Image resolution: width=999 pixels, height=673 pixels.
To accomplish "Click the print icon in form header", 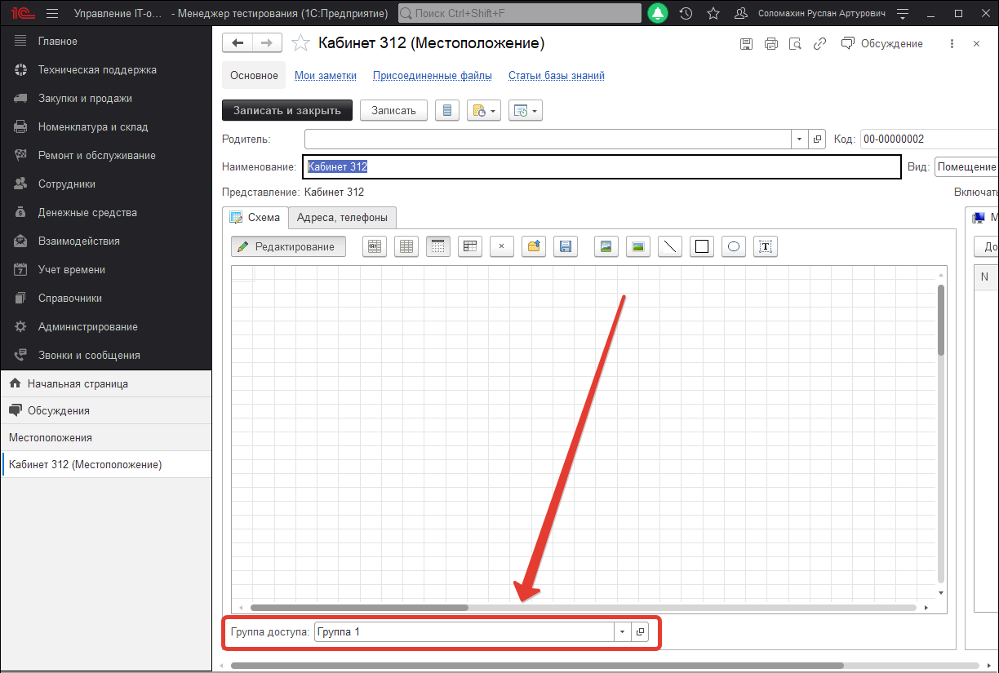I will tap(770, 44).
